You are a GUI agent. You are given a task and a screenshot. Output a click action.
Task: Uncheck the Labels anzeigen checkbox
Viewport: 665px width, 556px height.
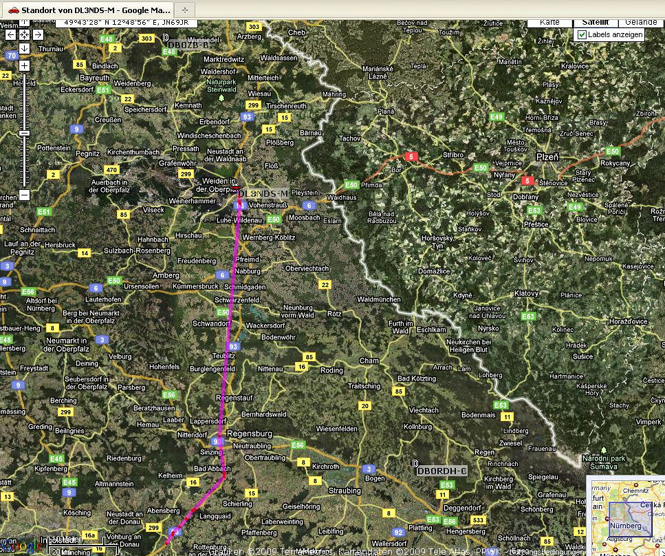pos(582,35)
